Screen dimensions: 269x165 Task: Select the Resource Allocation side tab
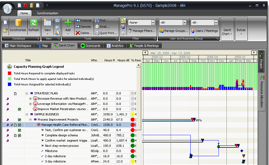[262, 92]
